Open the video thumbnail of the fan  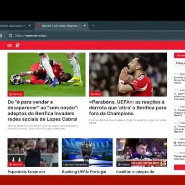click(142, 152)
